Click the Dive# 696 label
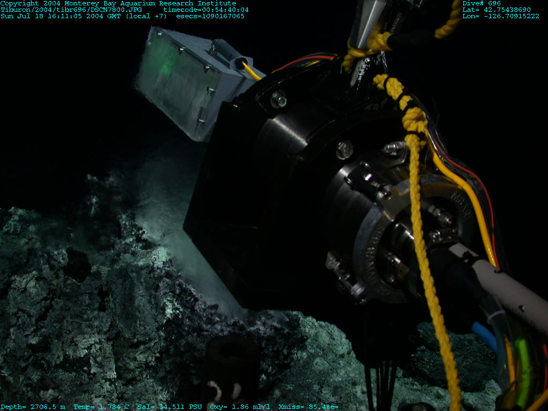 pos(481,3)
